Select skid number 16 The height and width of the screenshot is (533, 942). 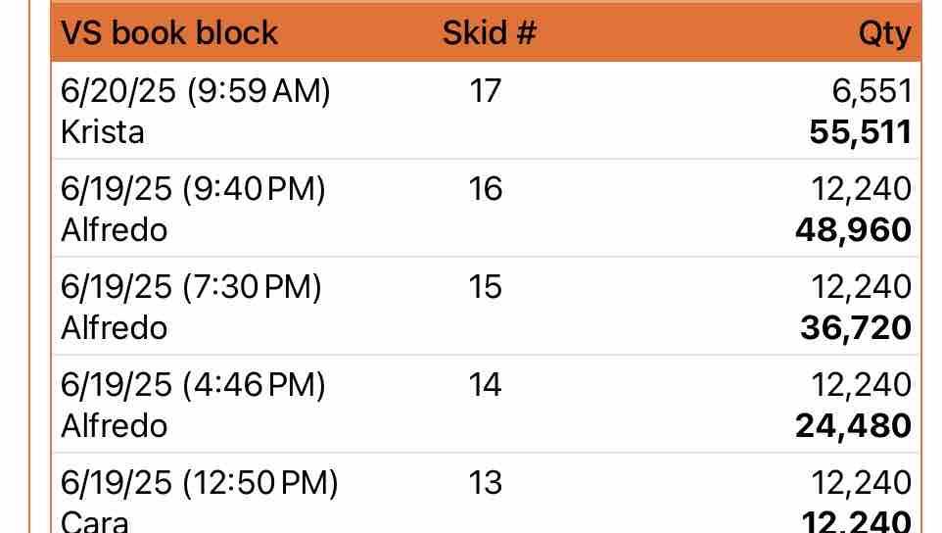coord(486,188)
